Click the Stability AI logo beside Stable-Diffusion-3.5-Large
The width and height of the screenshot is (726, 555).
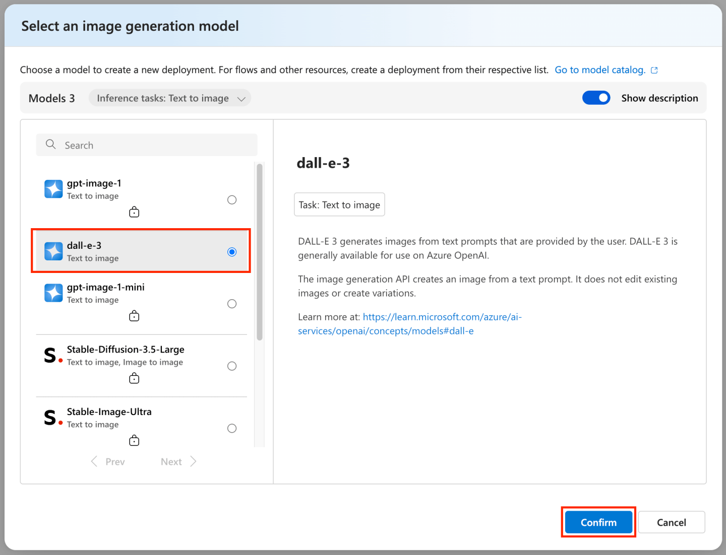point(51,356)
